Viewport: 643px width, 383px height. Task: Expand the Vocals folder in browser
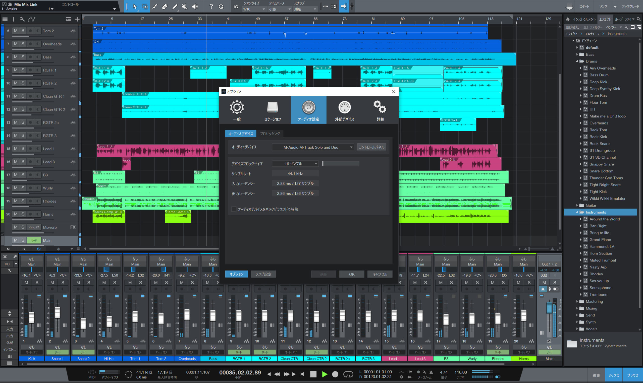pyautogui.click(x=577, y=329)
